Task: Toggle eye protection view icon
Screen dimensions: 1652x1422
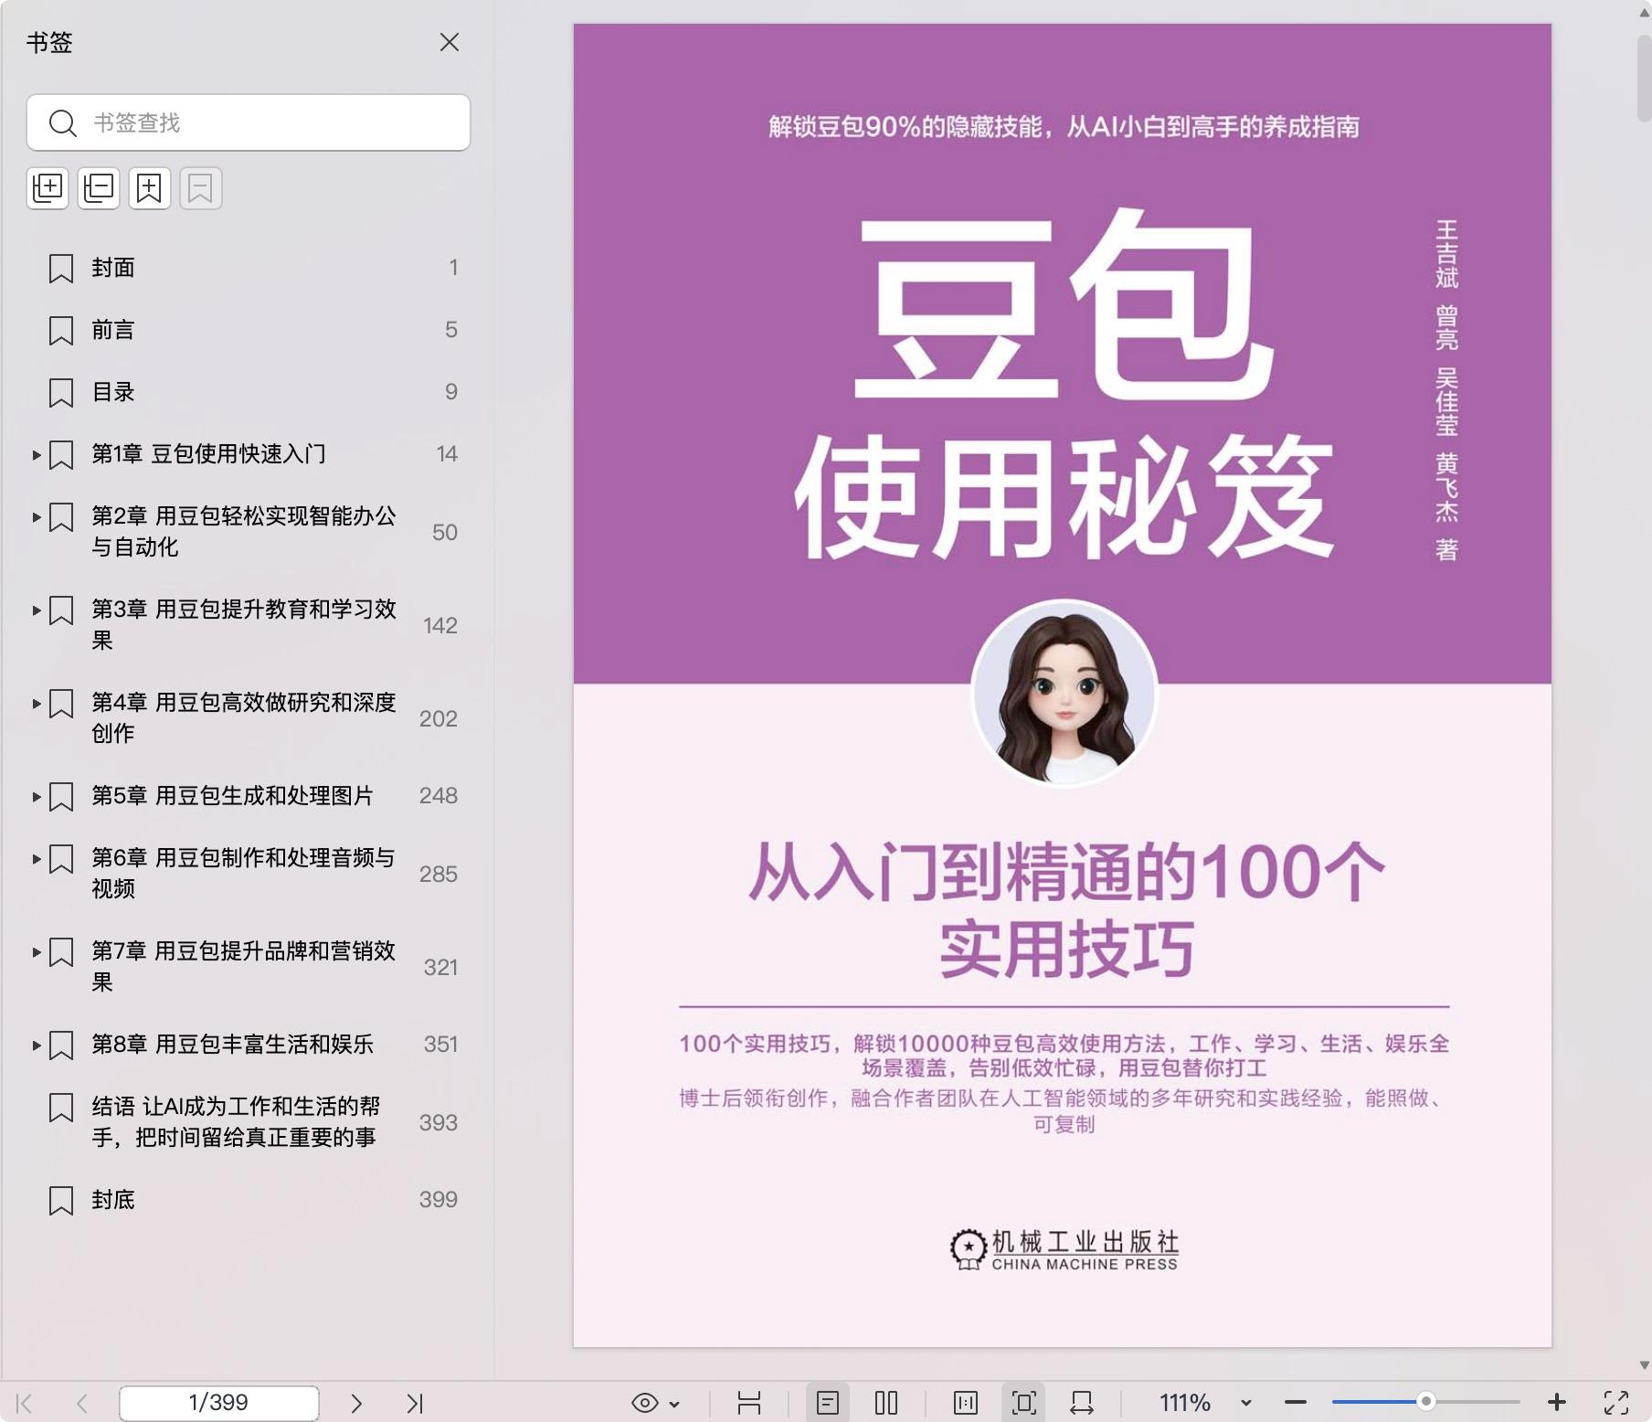Action: coord(644,1403)
